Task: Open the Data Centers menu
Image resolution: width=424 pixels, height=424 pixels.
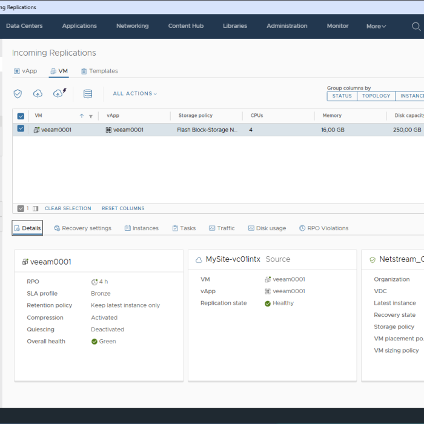Action: (x=24, y=26)
